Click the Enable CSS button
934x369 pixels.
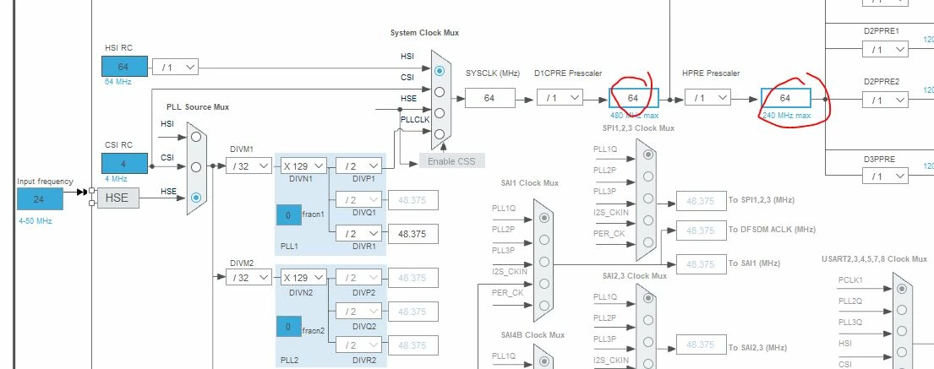pyautogui.click(x=451, y=161)
